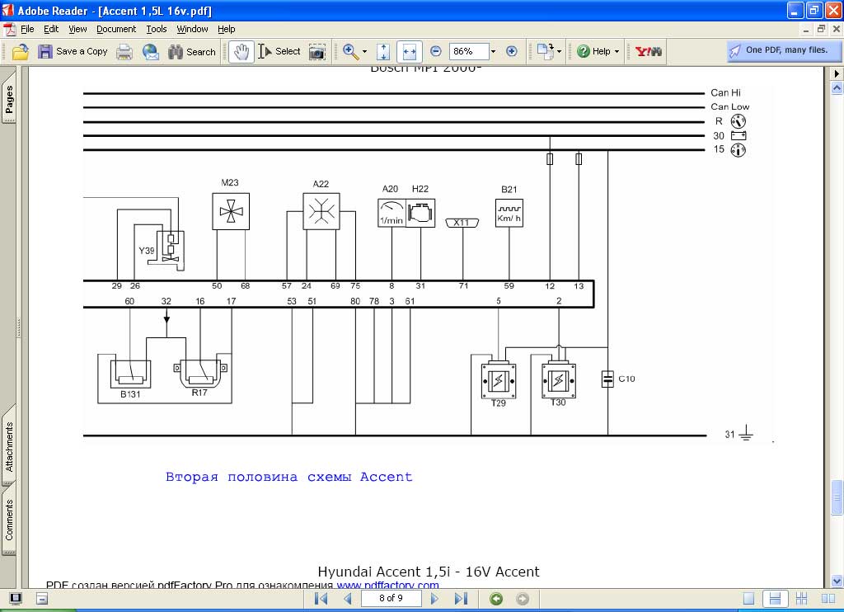Screen dimensions: 844x612
Task: Click the scrollbar down arrow
Action: tap(837, 581)
